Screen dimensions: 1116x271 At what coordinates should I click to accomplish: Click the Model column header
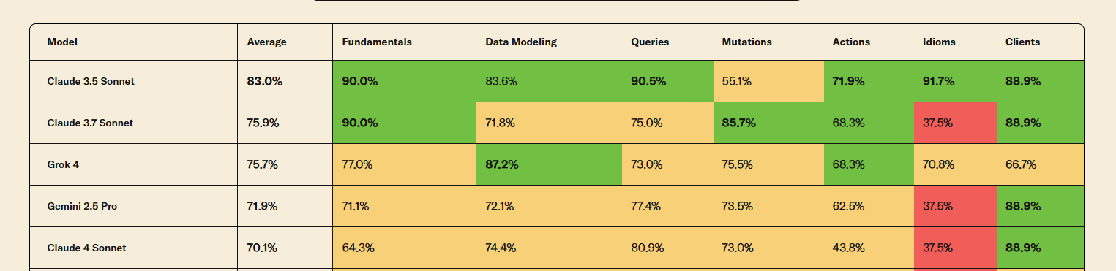click(x=62, y=42)
